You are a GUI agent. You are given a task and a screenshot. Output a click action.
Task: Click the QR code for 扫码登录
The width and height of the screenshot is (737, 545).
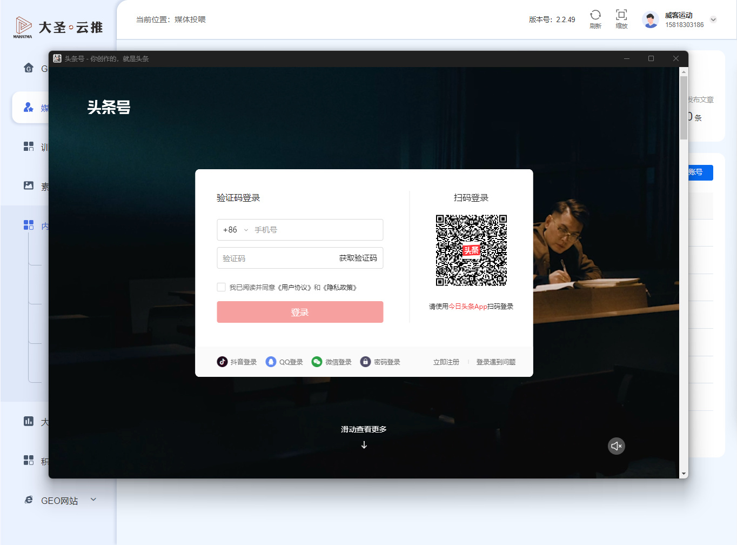471,250
